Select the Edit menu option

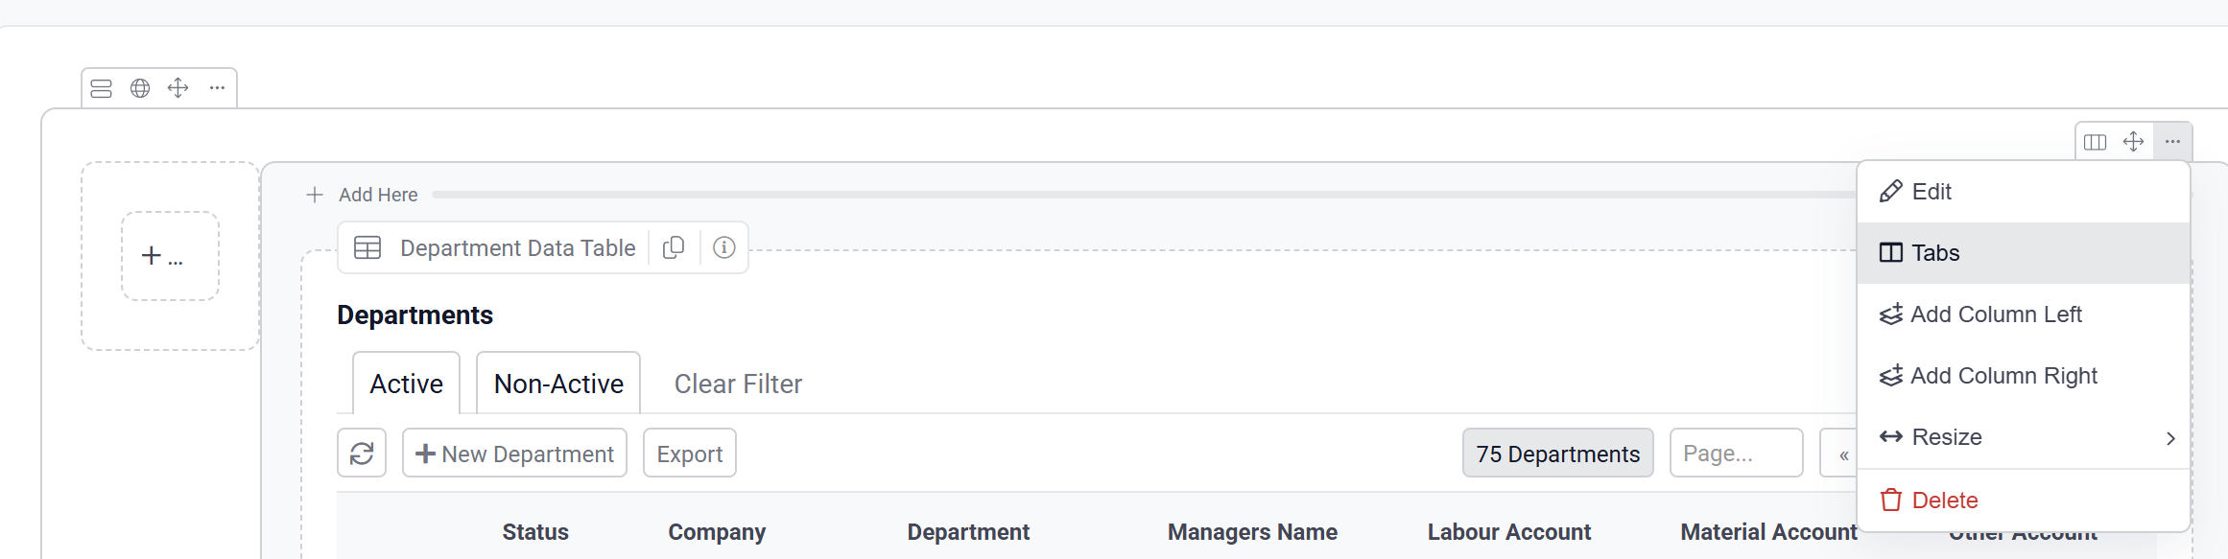pyautogui.click(x=1931, y=192)
